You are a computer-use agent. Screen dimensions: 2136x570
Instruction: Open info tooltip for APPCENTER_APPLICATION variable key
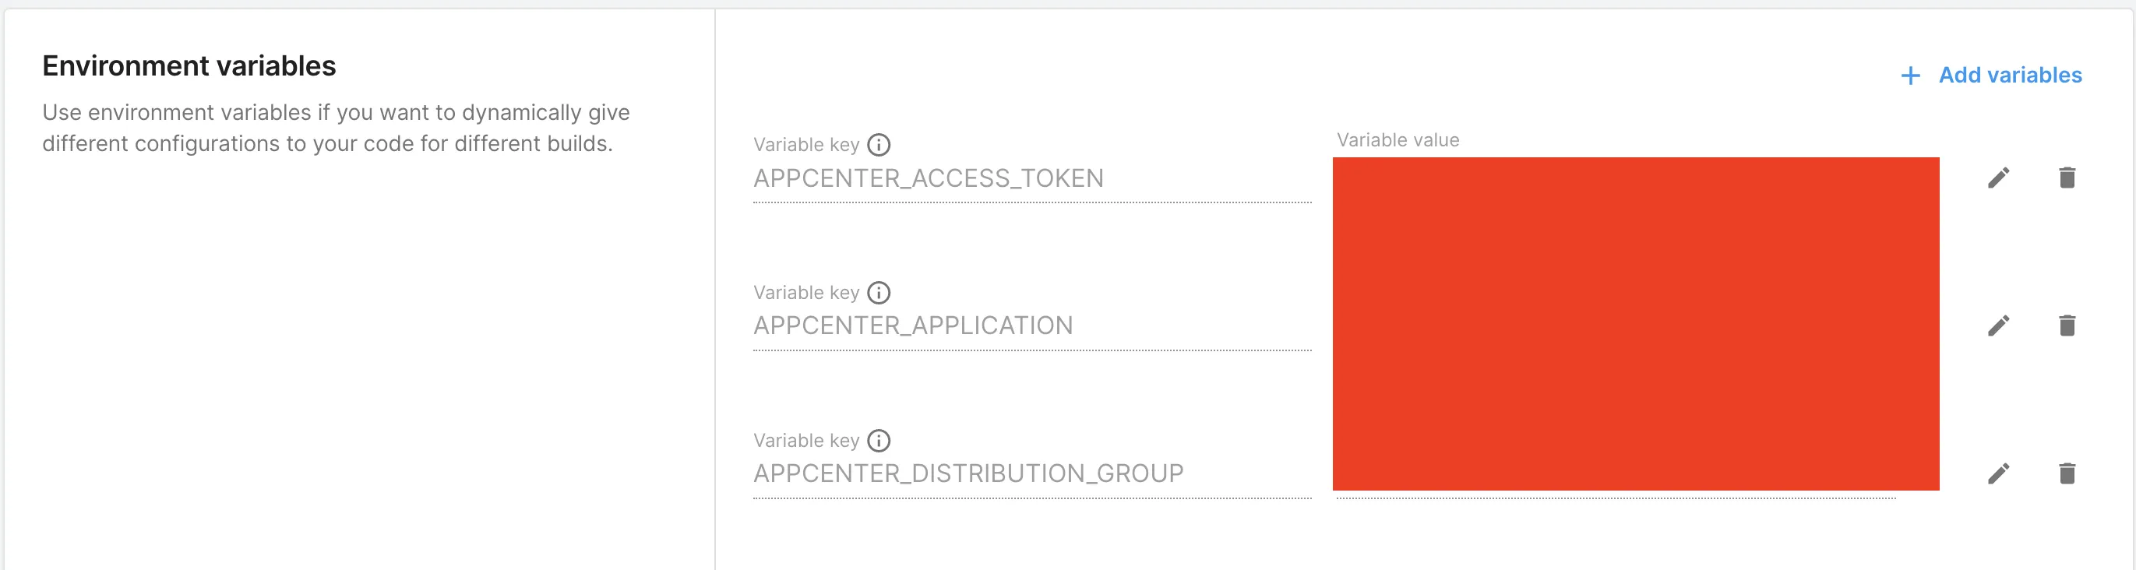pyautogui.click(x=879, y=293)
